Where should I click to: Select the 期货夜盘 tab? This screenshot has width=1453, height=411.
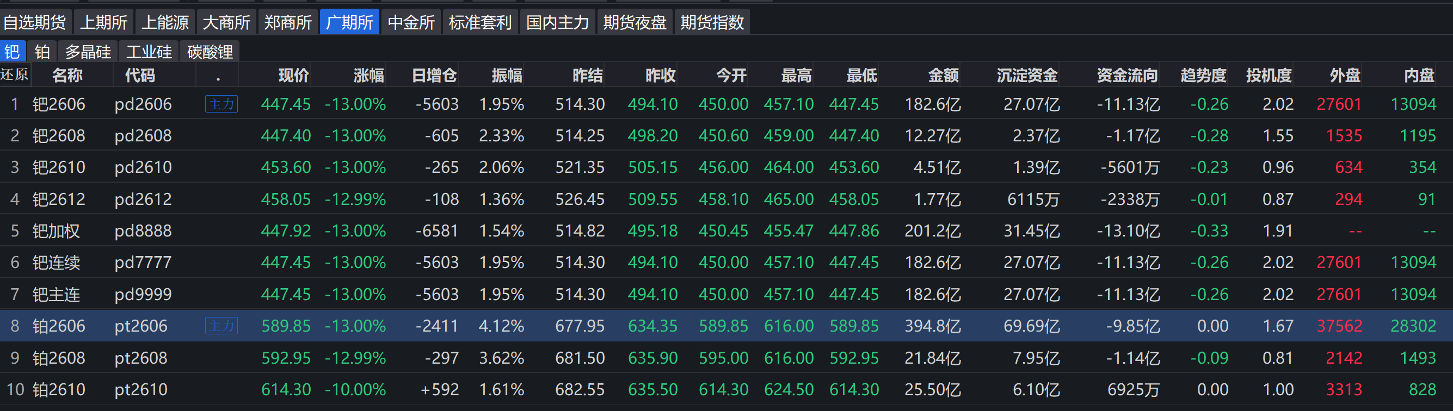(x=635, y=22)
